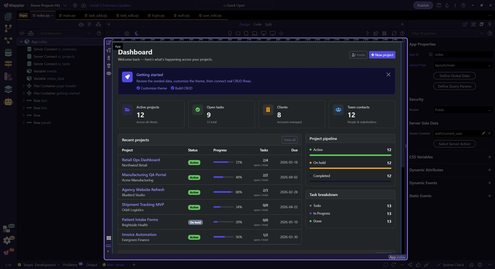The image size is (495, 269).
Task: Click the Define Global Data button
Action: click(x=454, y=76)
